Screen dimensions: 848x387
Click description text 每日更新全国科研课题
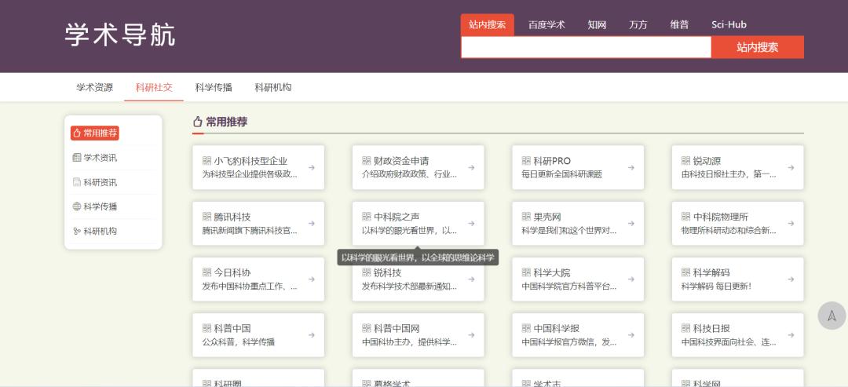pyautogui.click(x=562, y=174)
